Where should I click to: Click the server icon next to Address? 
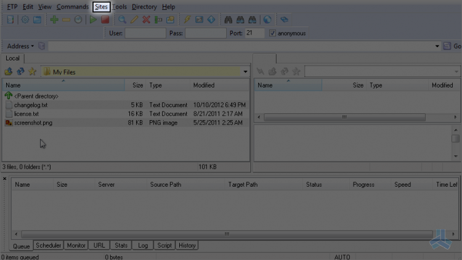point(42,46)
